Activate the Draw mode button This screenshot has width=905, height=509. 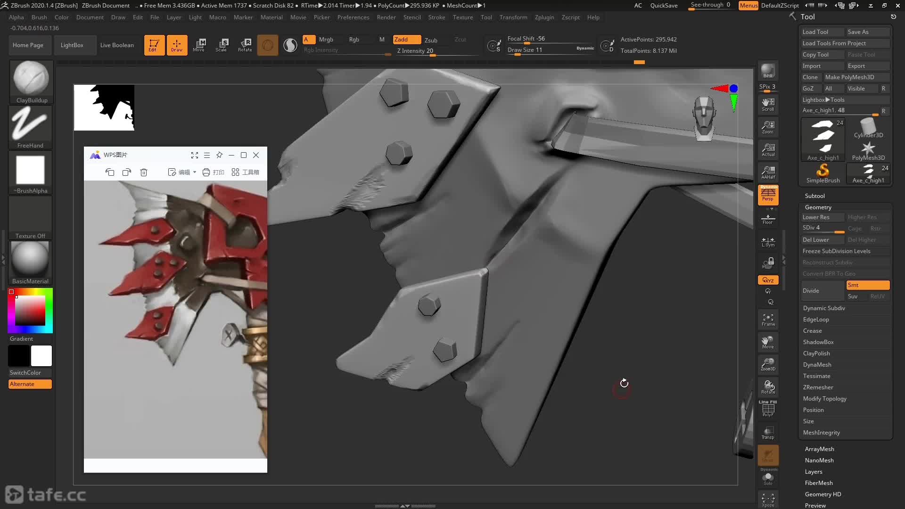pos(177,45)
